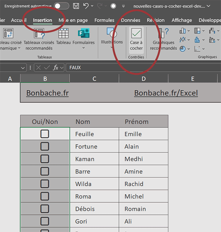Image resolution: width=221 pixels, height=232 pixels.
Task: Insert a column or bar chart
Action: click(182, 31)
